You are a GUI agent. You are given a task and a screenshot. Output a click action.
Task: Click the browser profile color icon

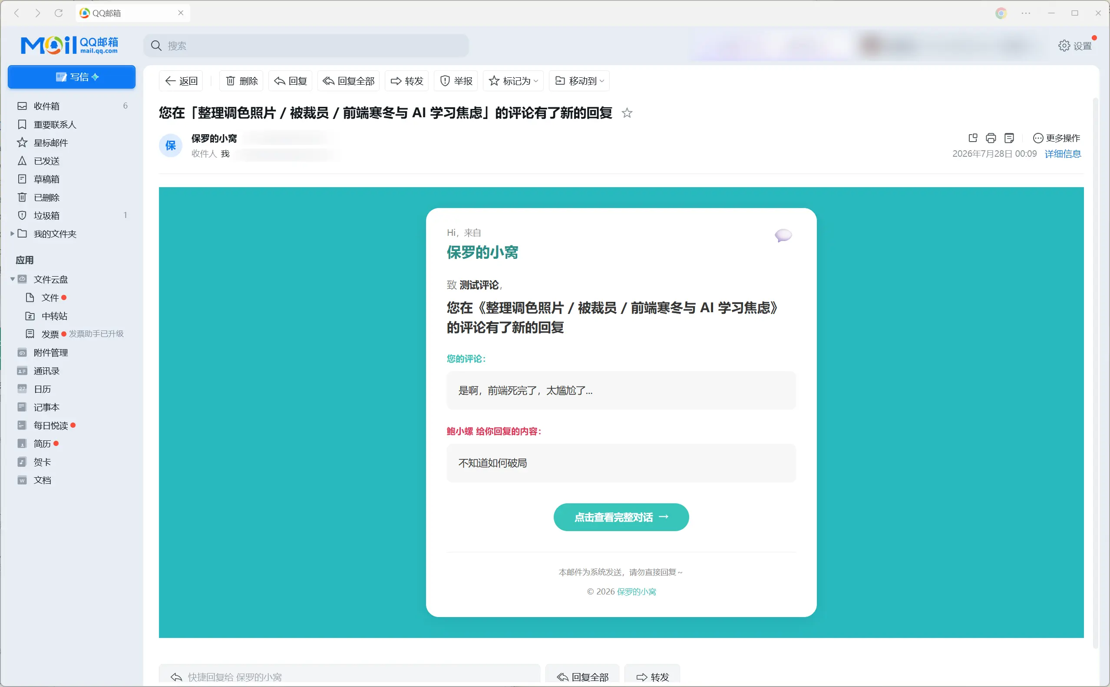coord(1001,13)
